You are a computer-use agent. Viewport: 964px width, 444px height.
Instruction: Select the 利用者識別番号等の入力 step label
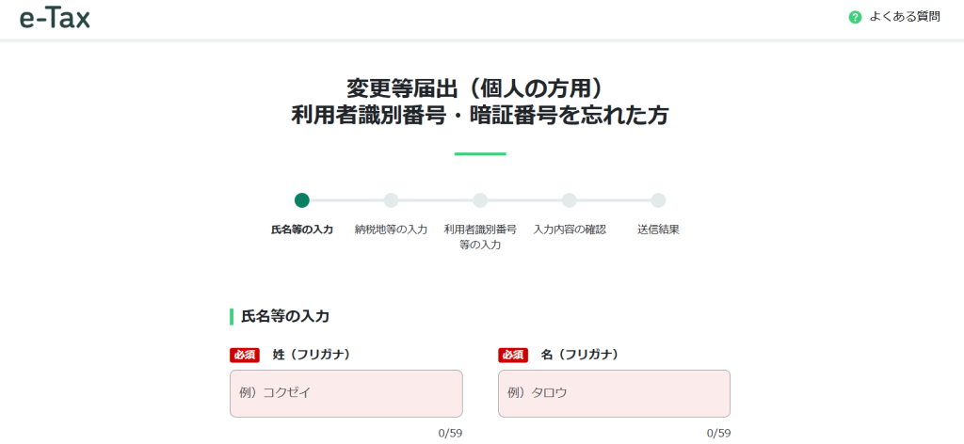click(x=480, y=237)
